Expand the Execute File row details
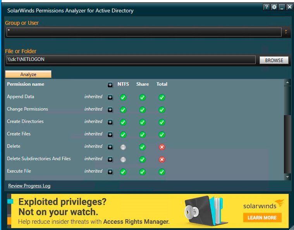Image resolution: width=294 pixels, height=230 pixels. click(x=110, y=171)
